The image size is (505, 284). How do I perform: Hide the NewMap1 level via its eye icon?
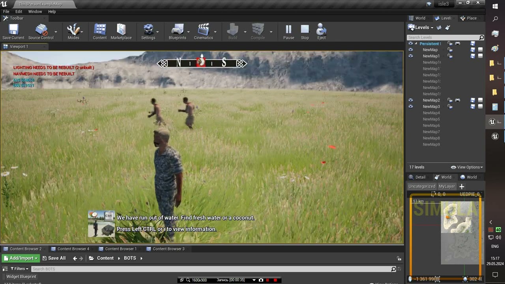(411, 56)
